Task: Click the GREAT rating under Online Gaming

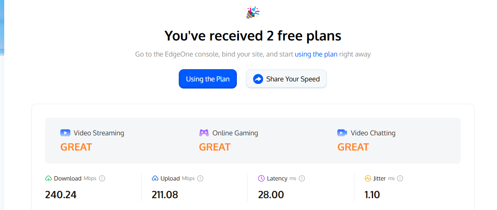Action: (215, 147)
